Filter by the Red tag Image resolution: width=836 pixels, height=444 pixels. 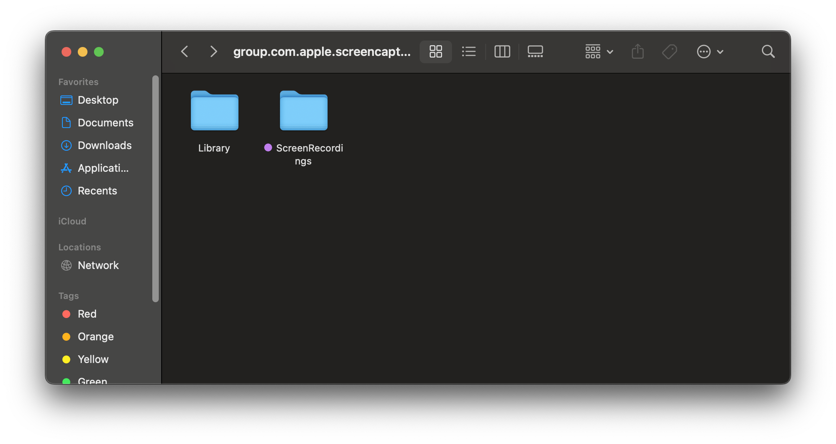(x=87, y=314)
